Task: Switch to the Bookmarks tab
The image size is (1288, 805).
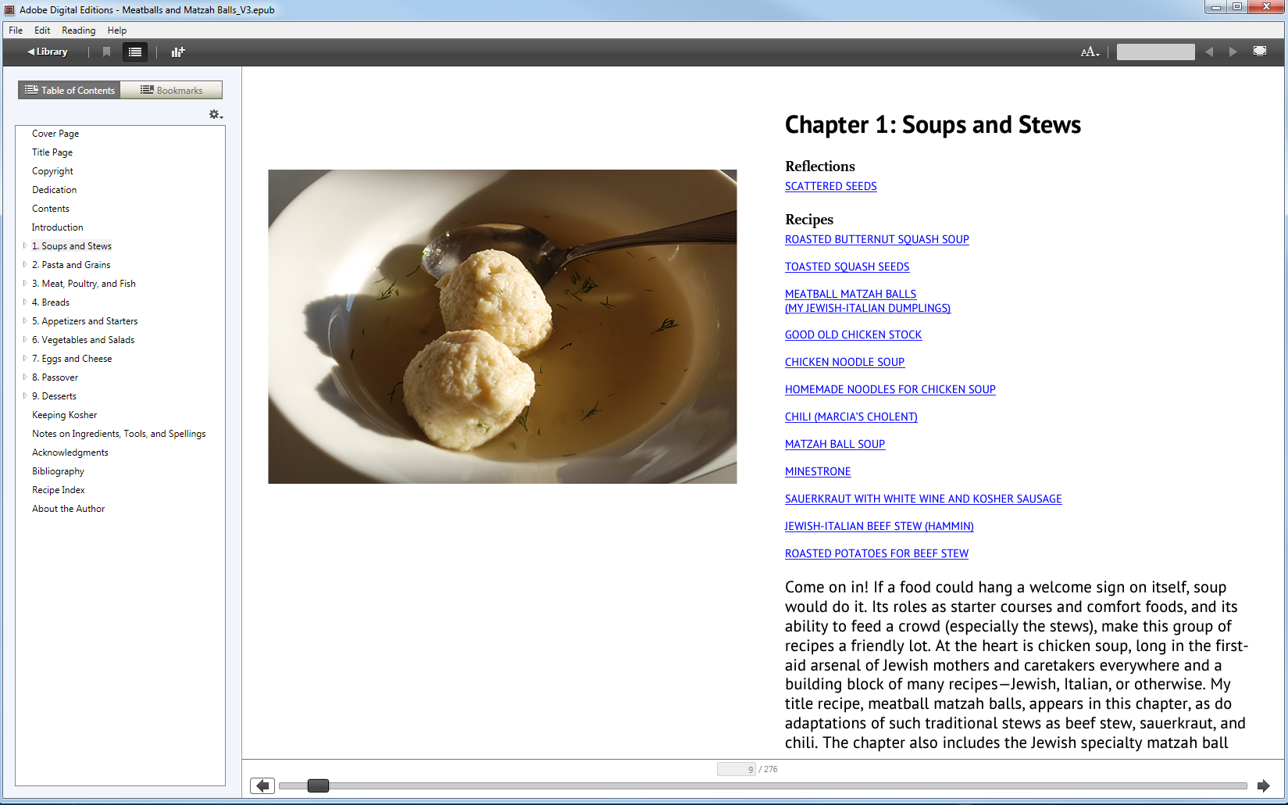Action: [172, 91]
